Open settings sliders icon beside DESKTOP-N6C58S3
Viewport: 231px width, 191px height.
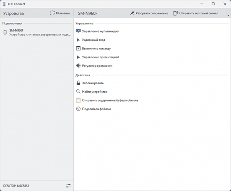[69, 186]
